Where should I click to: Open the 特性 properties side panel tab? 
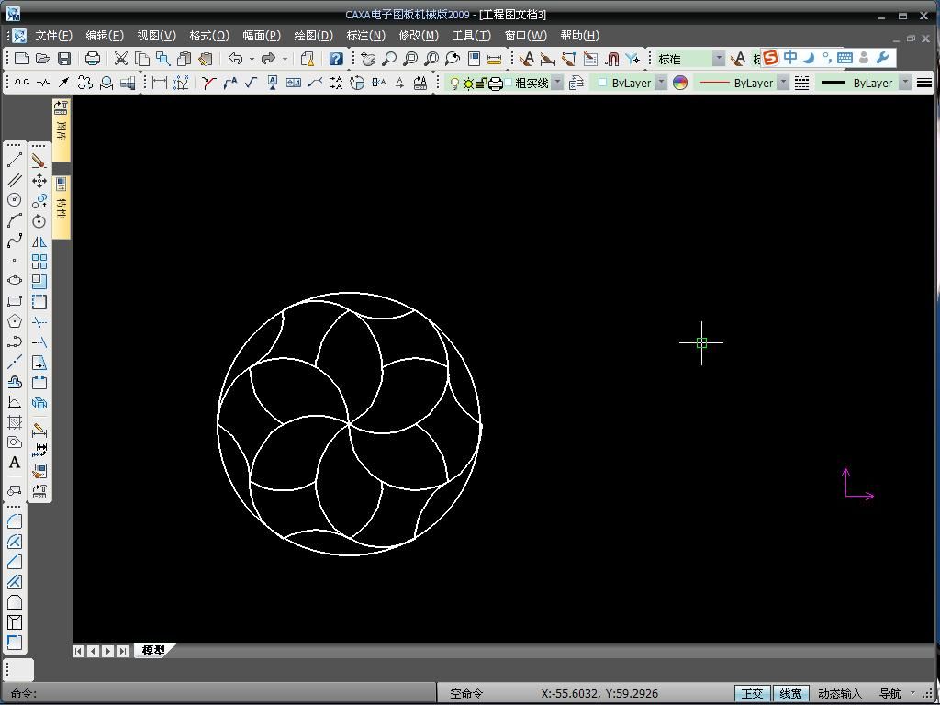(61, 207)
